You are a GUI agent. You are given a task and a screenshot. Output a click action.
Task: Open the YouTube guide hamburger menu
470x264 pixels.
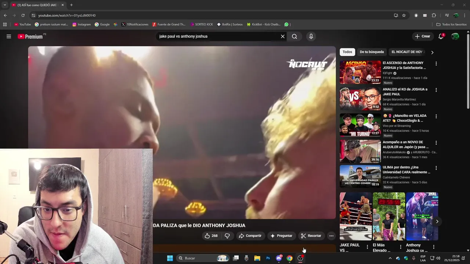tap(9, 36)
